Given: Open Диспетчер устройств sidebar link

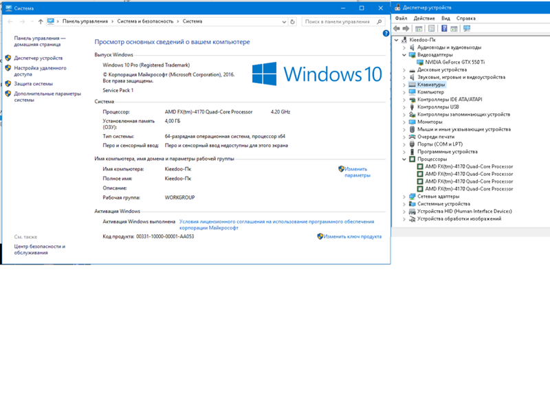Looking at the screenshot, I should (38, 58).
